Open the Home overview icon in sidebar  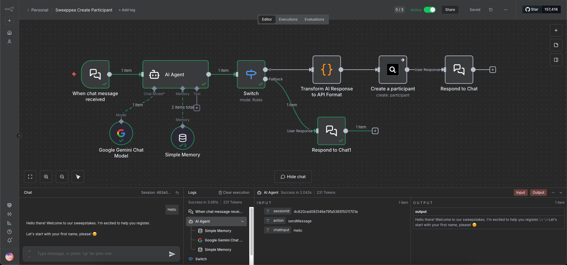(9, 33)
